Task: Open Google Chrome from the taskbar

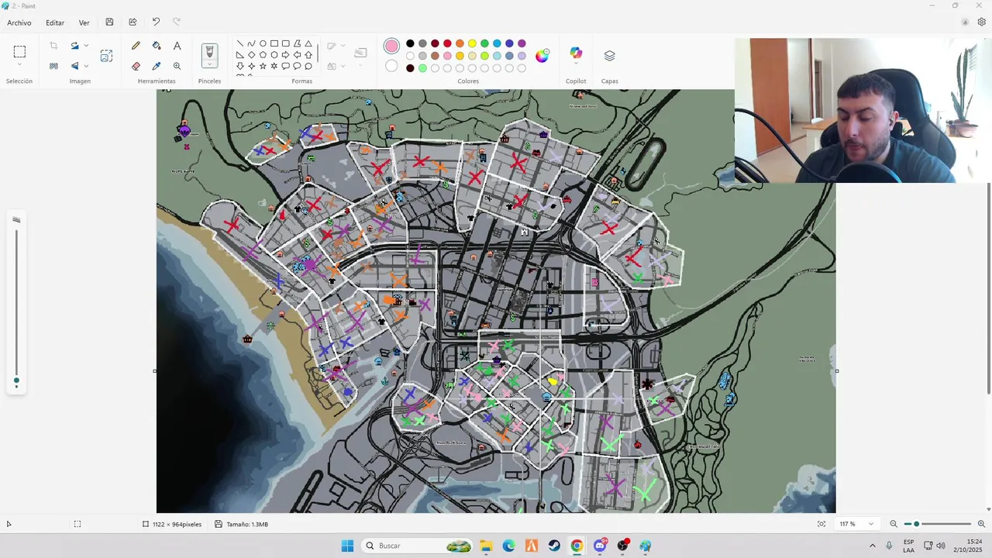Action: click(x=577, y=546)
